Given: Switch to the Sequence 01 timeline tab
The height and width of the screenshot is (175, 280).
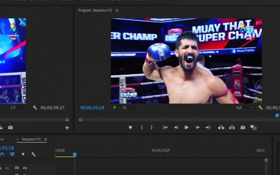Looking at the screenshot, I should tap(31, 139).
